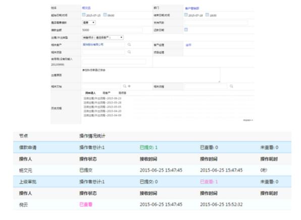Open the history process dated 2015-04-20
Screen dimensions: 301x220
[103, 111]
